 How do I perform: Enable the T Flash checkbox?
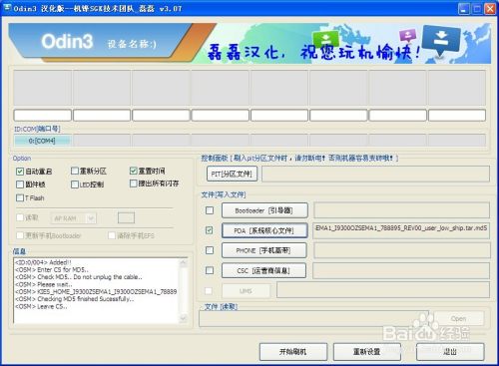coord(20,197)
